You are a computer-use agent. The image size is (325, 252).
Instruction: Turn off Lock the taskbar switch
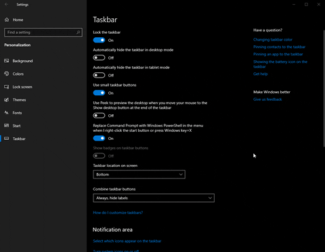point(99,40)
